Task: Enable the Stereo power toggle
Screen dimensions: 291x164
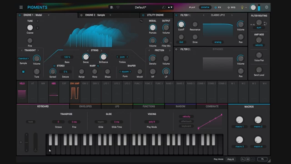Action: click(x=55, y=66)
